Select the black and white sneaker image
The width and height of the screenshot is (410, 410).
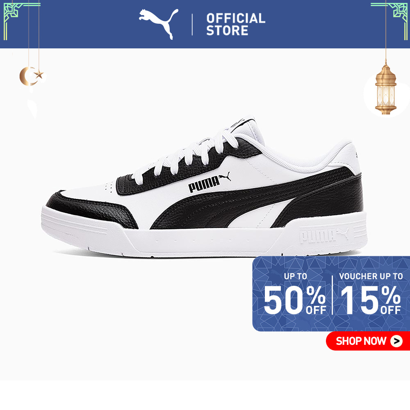click(x=204, y=187)
